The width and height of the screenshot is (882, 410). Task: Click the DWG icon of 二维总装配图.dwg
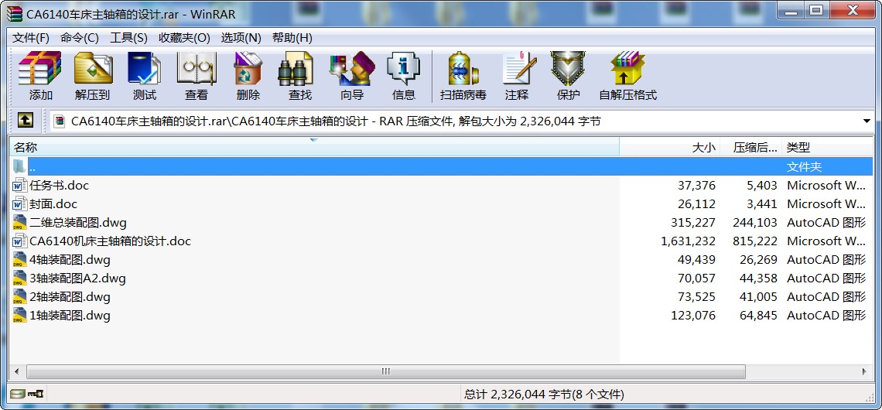[19, 222]
